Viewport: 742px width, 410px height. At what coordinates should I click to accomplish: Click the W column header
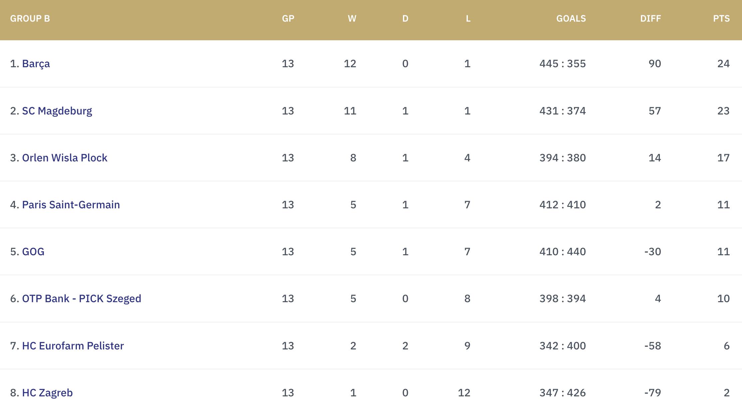pos(352,19)
